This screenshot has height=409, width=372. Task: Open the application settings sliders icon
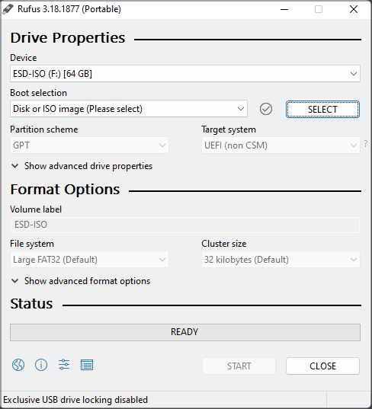tap(64, 365)
